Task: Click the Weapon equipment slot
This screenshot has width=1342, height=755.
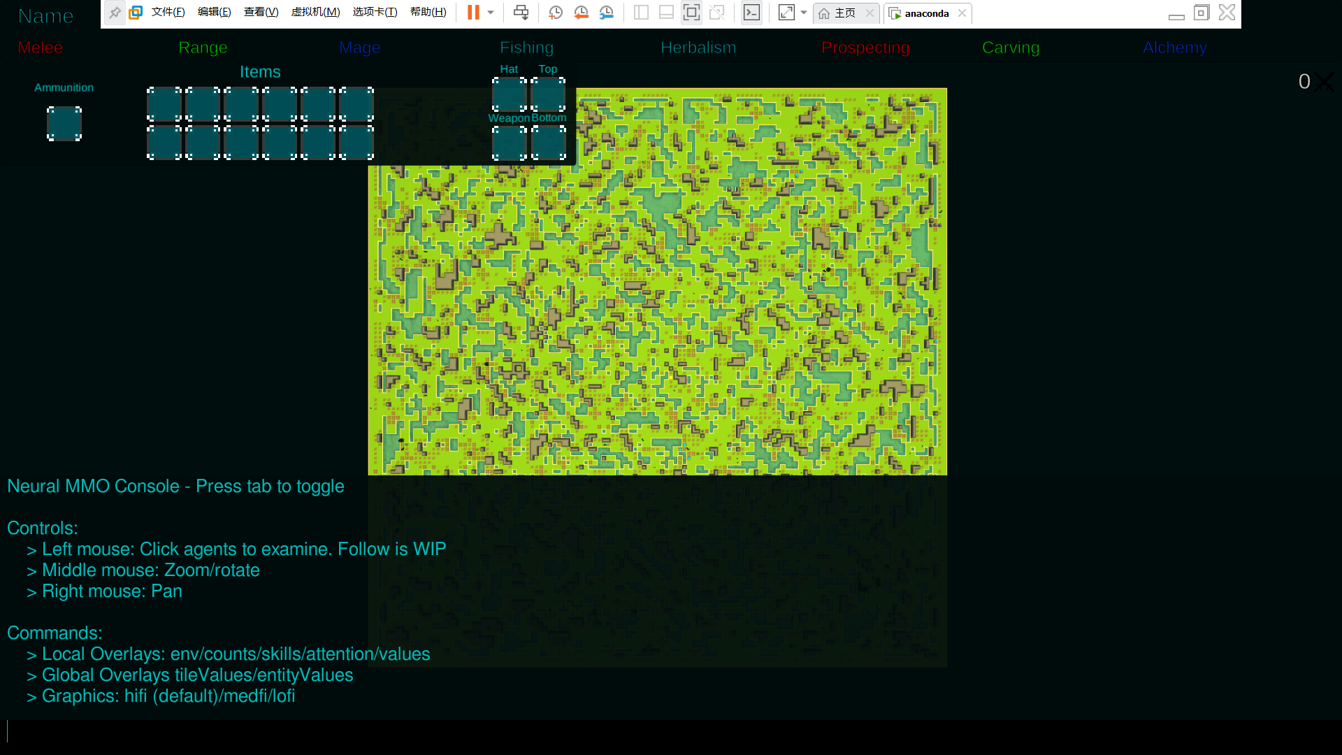Action: [x=510, y=143]
